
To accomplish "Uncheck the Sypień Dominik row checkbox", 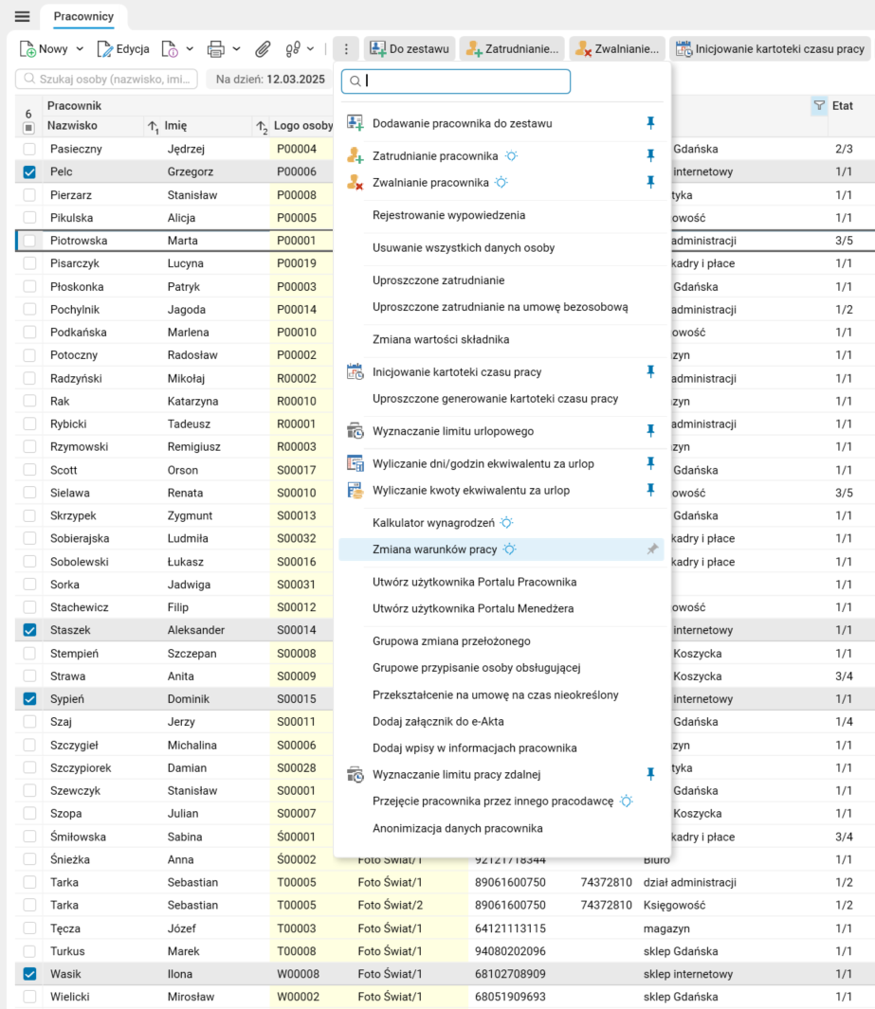I will (29, 699).
